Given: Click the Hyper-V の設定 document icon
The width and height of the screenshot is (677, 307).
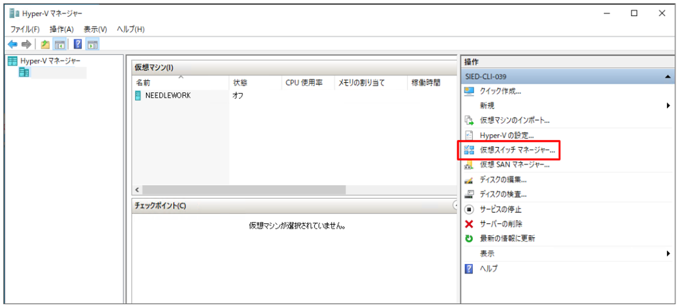Looking at the screenshot, I should (469, 135).
